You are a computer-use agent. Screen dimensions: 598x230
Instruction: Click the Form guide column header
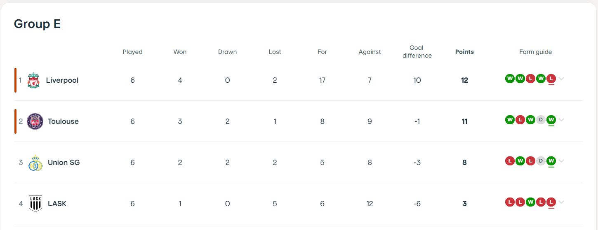[535, 52]
